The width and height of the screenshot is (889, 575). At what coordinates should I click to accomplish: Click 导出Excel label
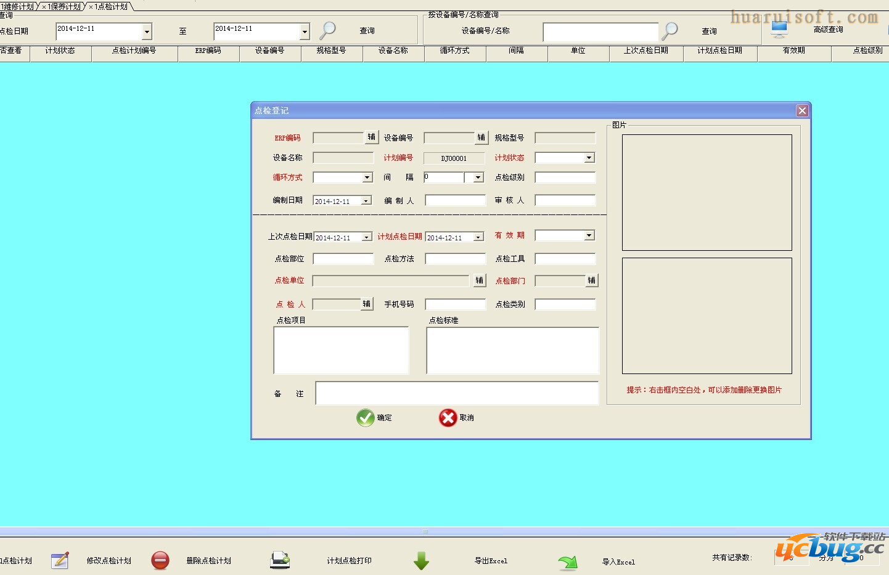[491, 561]
